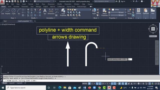The image size is (160, 90).
Task: Switch to the Start file tab
Action: (x=5, y=21)
